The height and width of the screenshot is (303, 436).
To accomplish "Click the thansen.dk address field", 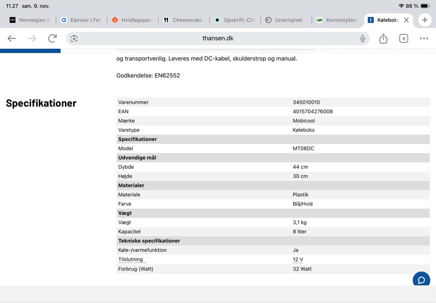I will [x=218, y=39].
